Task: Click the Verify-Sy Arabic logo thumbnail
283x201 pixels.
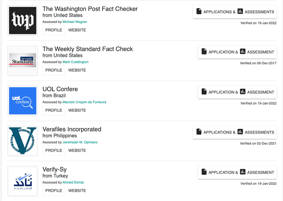Action: pyautogui.click(x=23, y=181)
